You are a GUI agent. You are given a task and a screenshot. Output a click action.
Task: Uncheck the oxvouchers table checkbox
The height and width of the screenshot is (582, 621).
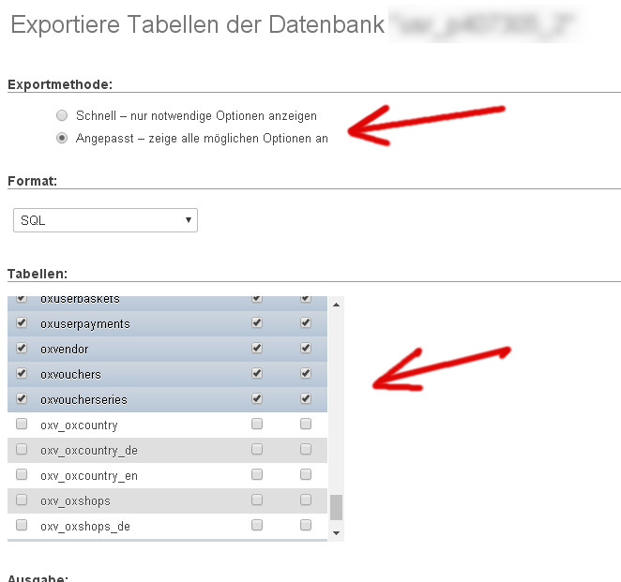coord(22,373)
